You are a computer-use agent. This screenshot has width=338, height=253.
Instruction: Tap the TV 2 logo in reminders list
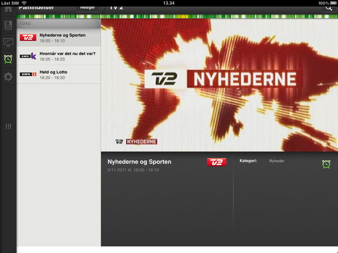click(28, 38)
